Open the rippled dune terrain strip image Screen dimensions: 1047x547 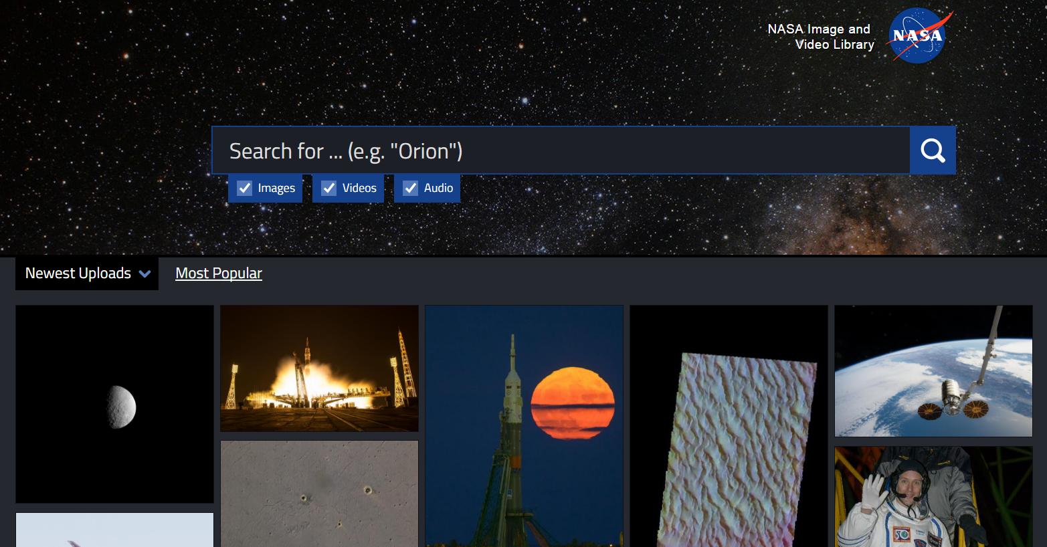[729, 426]
